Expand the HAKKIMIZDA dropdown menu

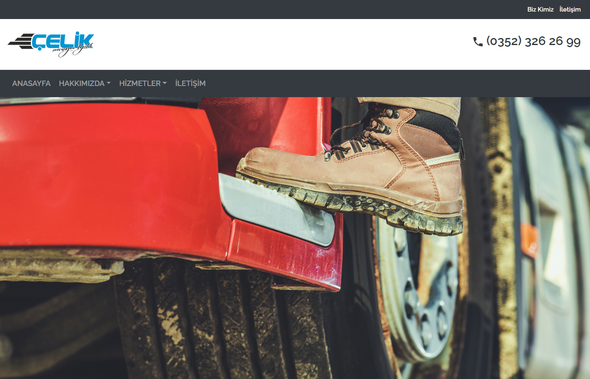[85, 83]
